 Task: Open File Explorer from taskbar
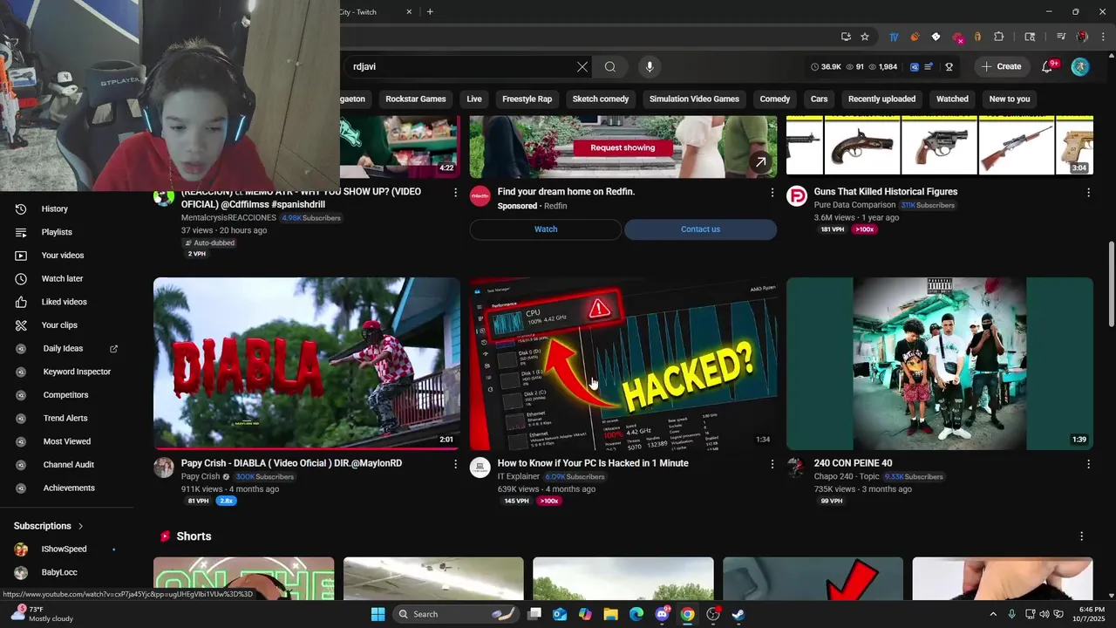[610, 614]
